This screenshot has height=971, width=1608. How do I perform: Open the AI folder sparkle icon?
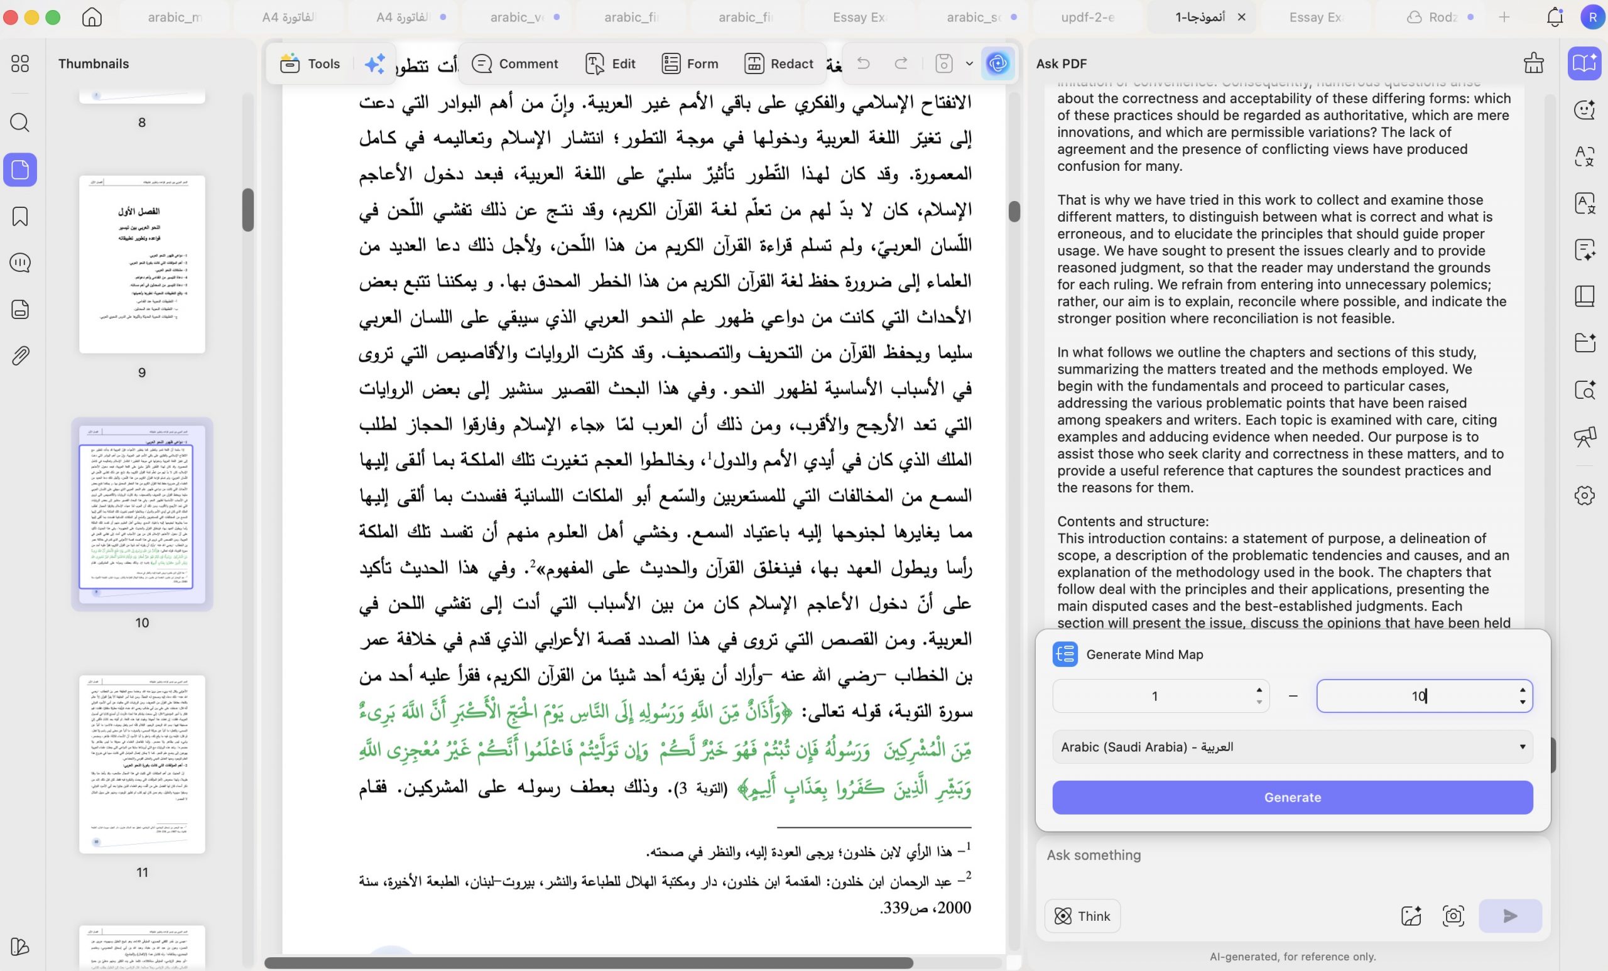pyautogui.click(x=1585, y=342)
